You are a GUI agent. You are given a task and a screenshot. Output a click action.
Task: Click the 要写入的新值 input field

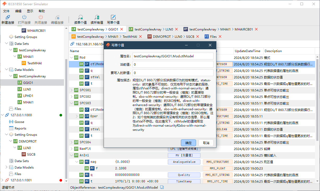pyautogui.click(x=173, y=73)
